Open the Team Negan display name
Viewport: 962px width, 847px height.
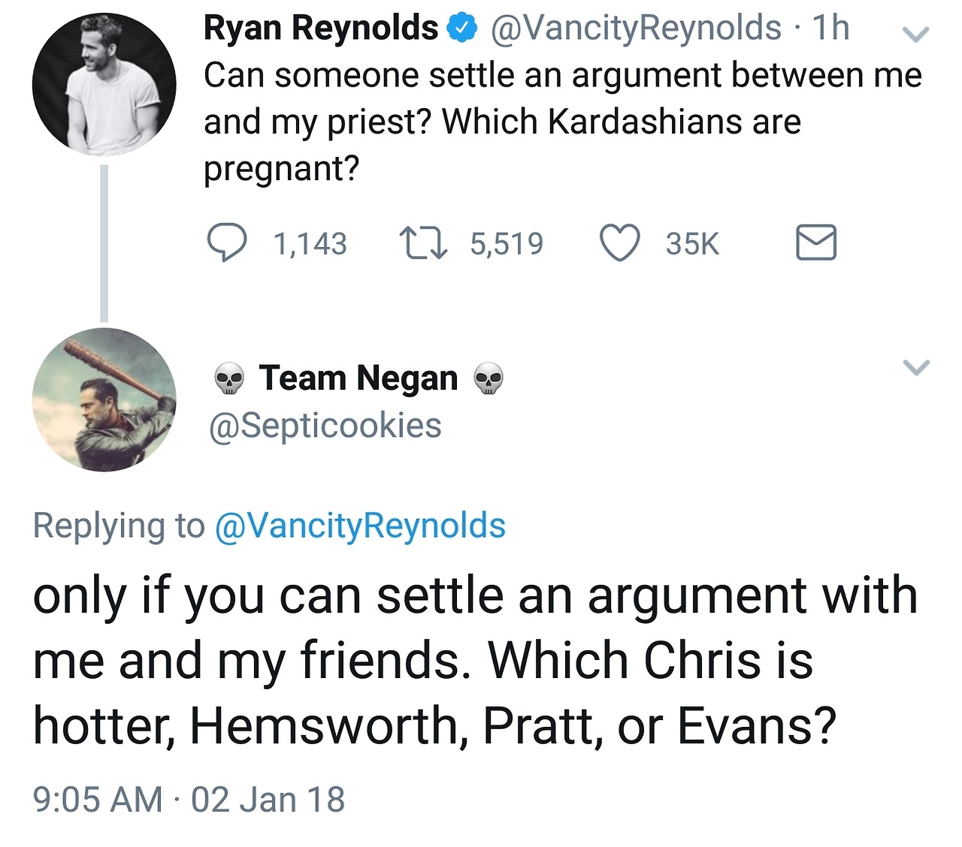point(358,378)
